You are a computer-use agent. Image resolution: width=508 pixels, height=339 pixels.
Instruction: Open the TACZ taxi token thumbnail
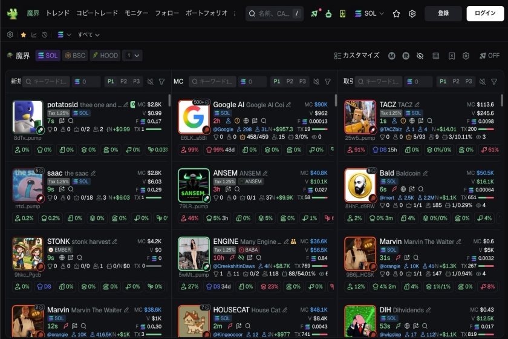coord(360,117)
